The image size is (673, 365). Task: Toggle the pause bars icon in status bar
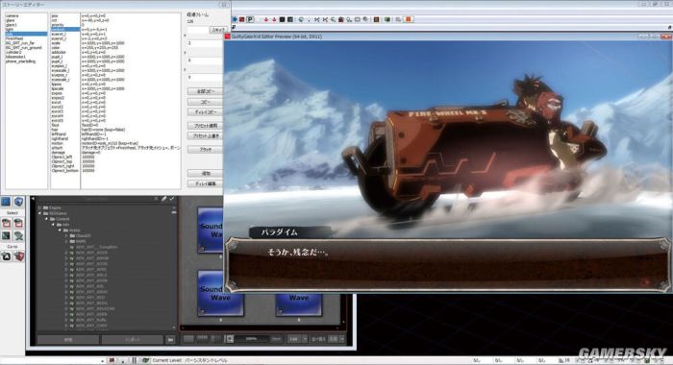pos(134,360)
